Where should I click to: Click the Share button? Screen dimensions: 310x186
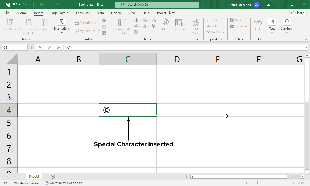(298, 13)
